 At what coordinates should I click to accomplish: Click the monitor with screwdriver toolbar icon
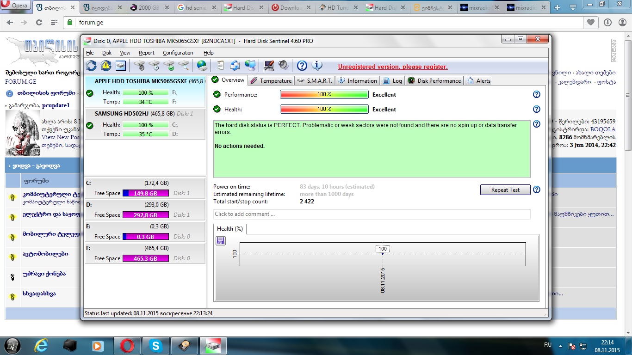coord(269,66)
